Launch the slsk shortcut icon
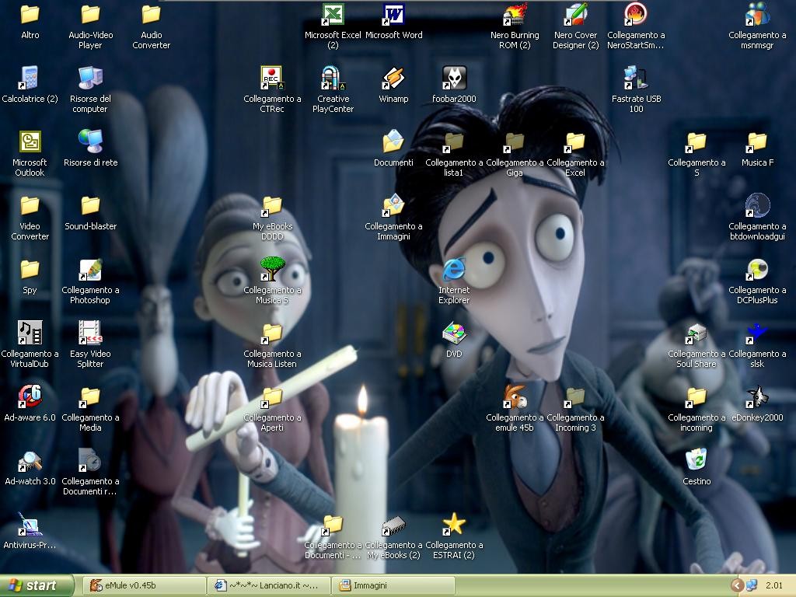The height and width of the screenshot is (597, 796). (757, 333)
